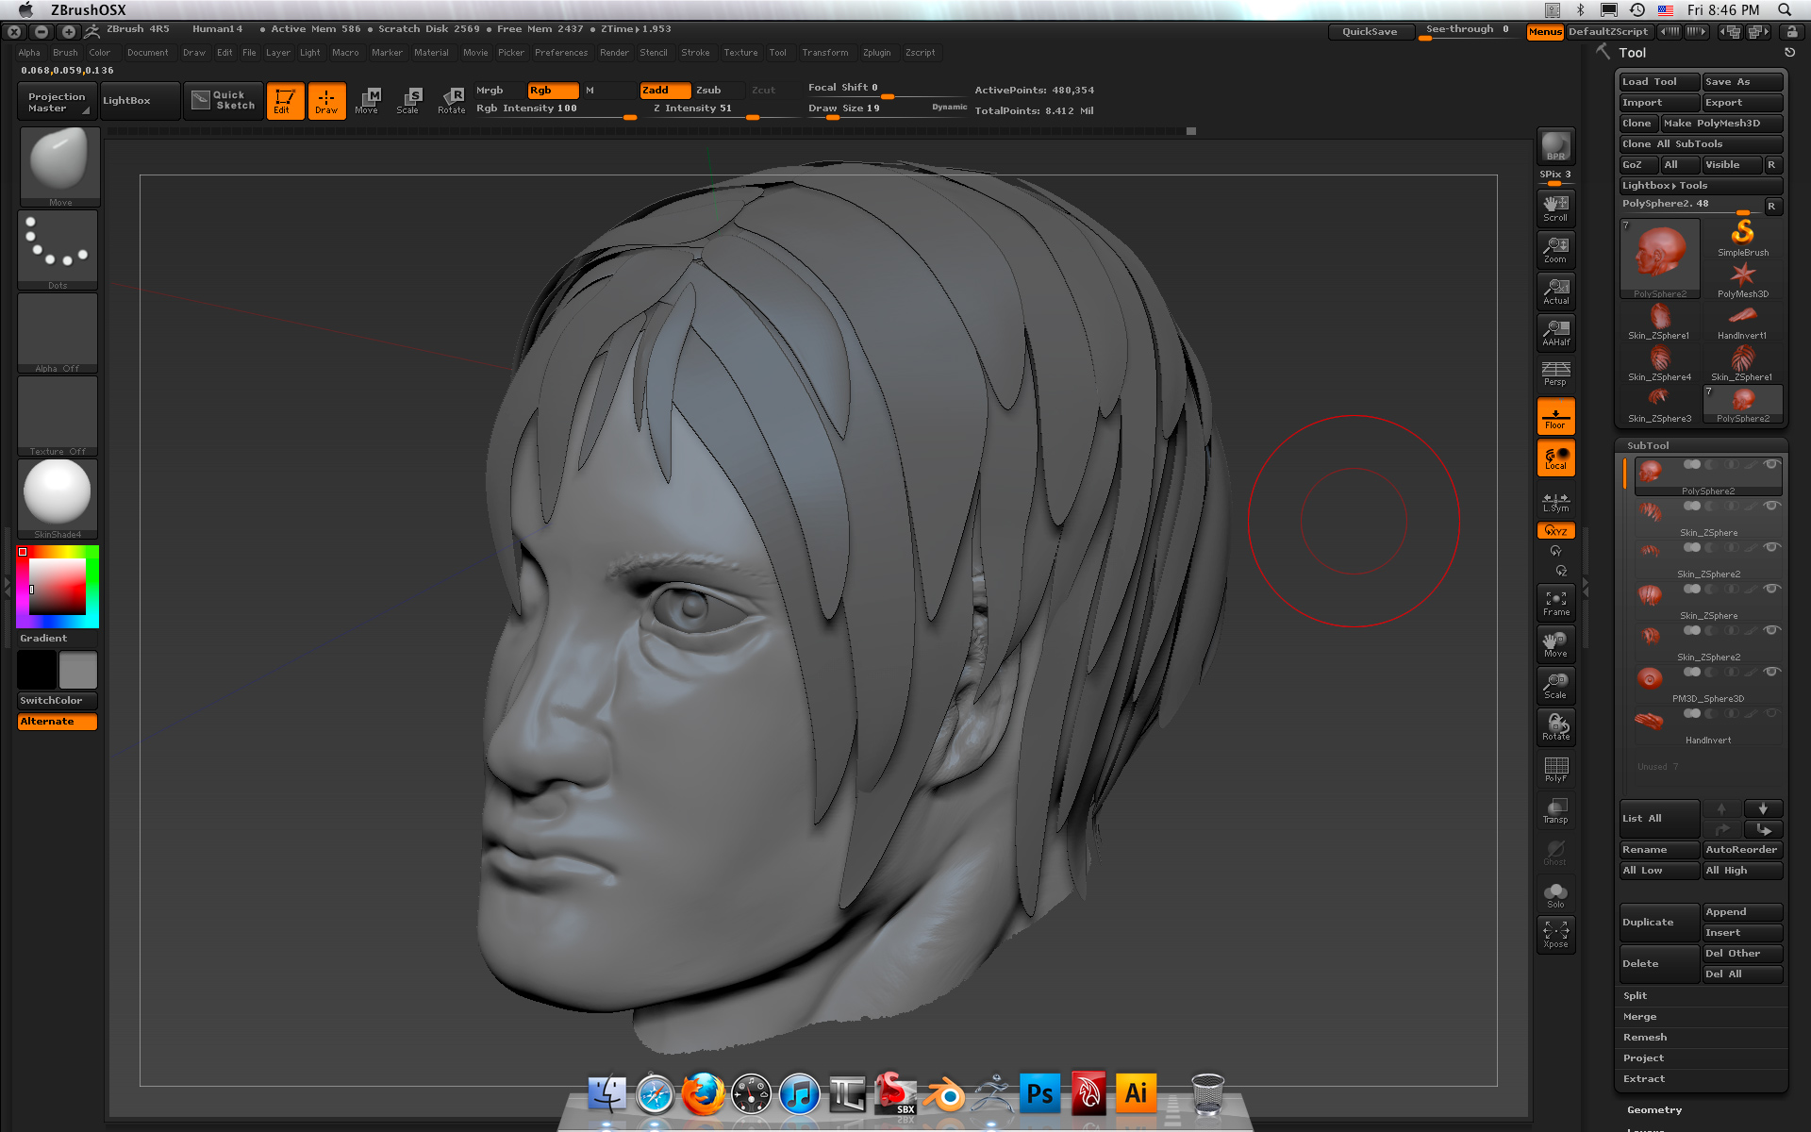Select the PolyMesh3D star tool

point(1742,279)
